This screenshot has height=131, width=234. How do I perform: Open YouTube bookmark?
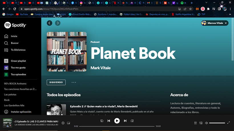[22, 14]
